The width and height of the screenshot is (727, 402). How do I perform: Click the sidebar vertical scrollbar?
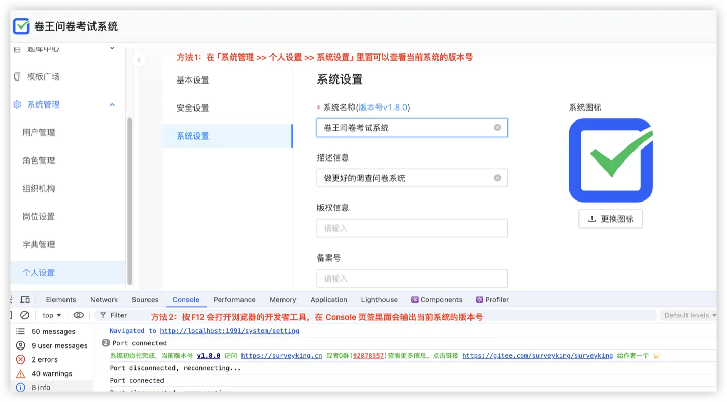pyautogui.click(x=130, y=201)
